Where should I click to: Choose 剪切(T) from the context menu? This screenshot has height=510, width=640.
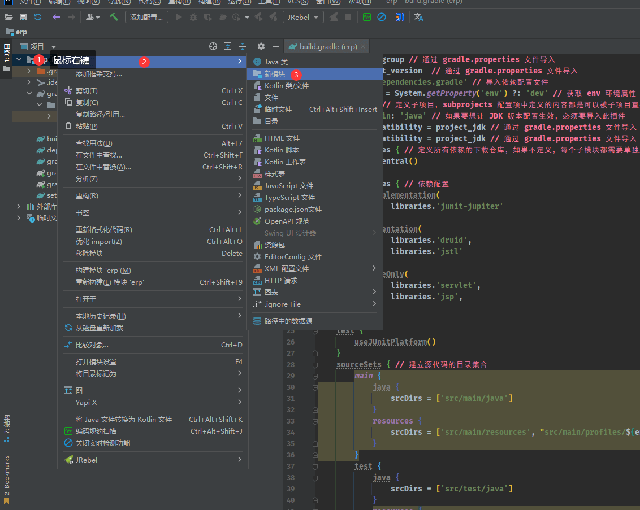pos(87,91)
